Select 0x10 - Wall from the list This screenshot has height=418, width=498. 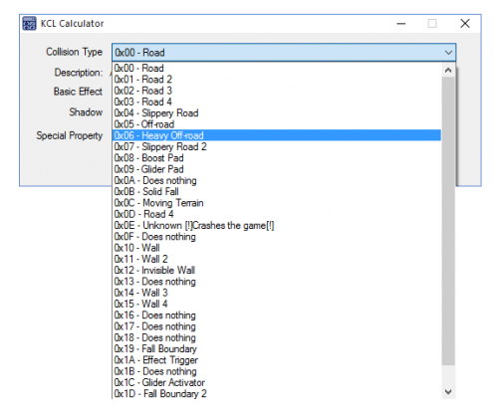click(x=277, y=248)
